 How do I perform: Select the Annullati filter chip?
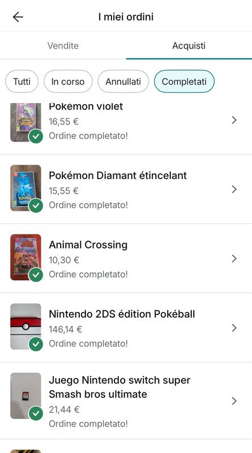click(x=123, y=82)
